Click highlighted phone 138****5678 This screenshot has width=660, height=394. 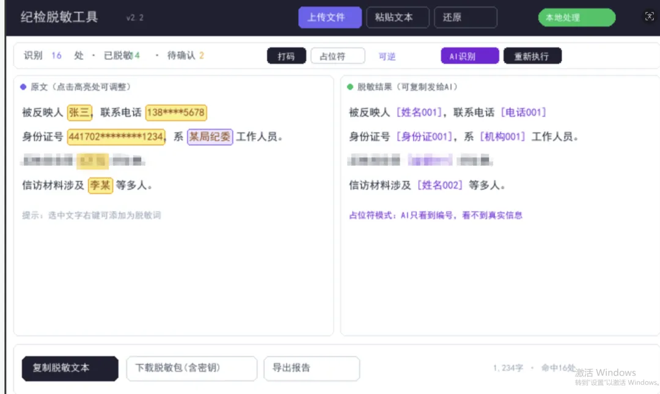tap(176, 113)
